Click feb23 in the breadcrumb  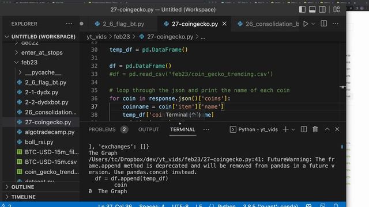pyautogui.click(x=122, y=37)
